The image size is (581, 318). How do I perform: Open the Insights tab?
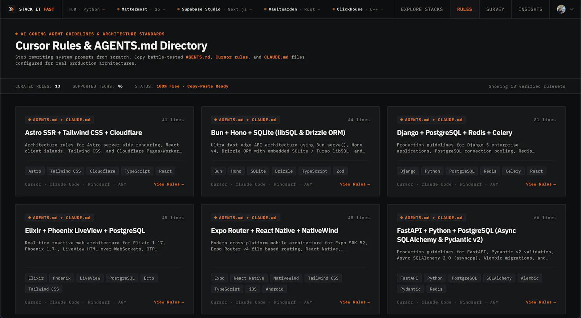pos(530,9)
